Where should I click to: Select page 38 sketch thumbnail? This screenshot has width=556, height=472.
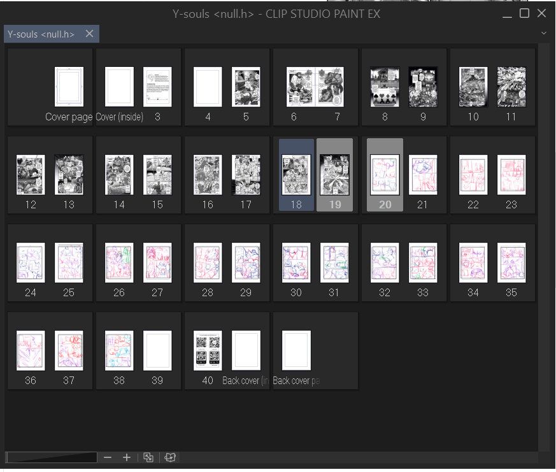119,351
